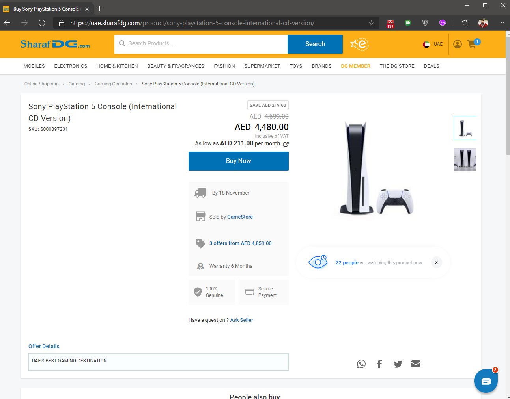Click the Secure Payment card badge
This screenshot has height=399, width=510.
click(x=263, y=292)
